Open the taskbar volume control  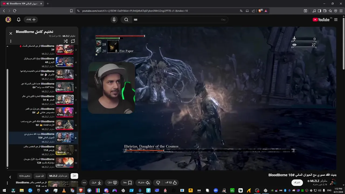point(320,190)
